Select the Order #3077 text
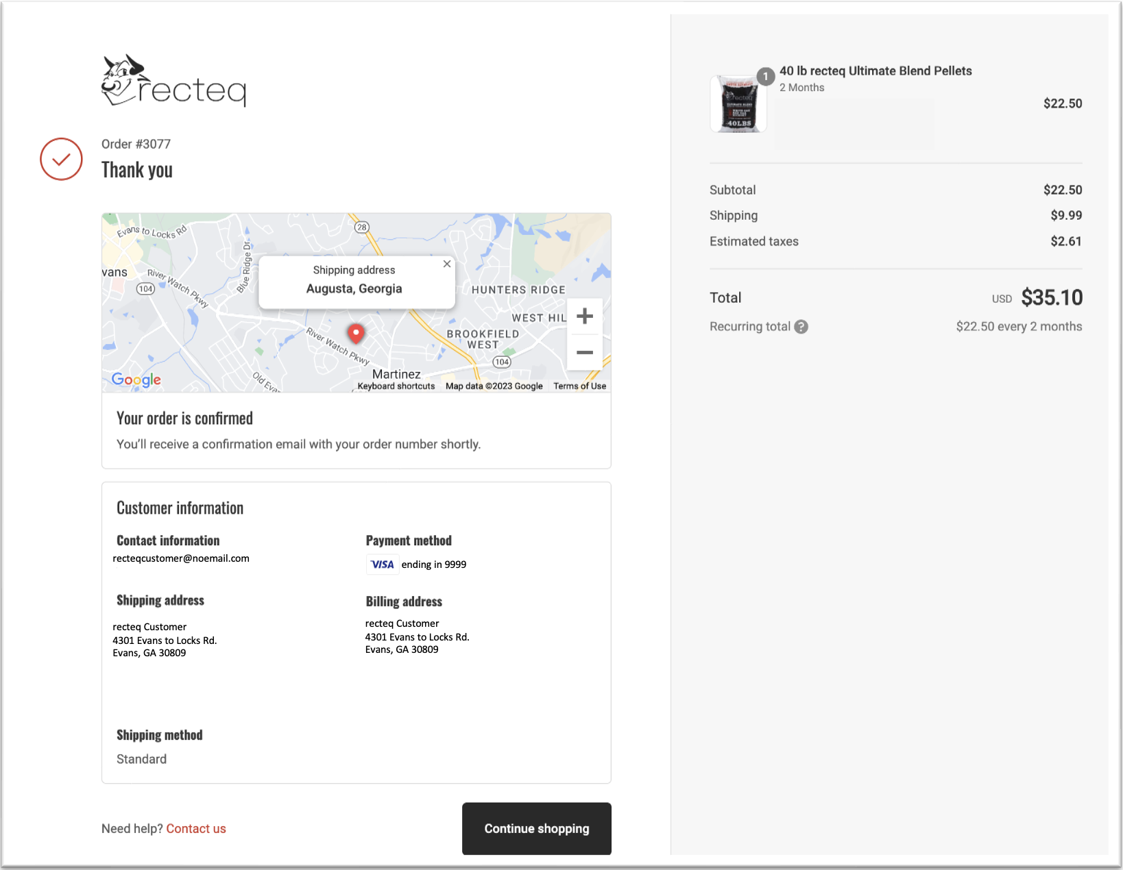This screenshot has width=1123, height=870. tap(136, 144)
